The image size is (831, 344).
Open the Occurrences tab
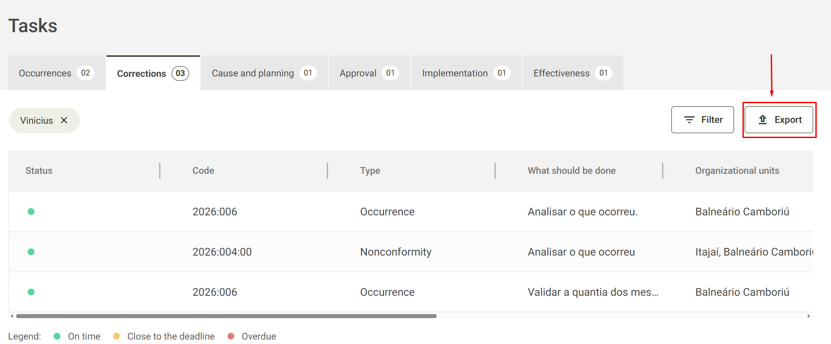pos(56,73)
